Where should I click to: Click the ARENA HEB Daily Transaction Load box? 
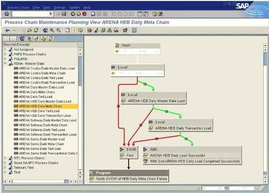click(180, 125)
